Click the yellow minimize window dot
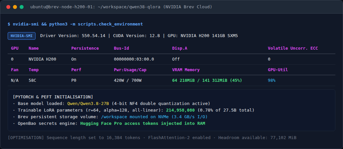The image size is (343, 149). (x=15, y=7)
